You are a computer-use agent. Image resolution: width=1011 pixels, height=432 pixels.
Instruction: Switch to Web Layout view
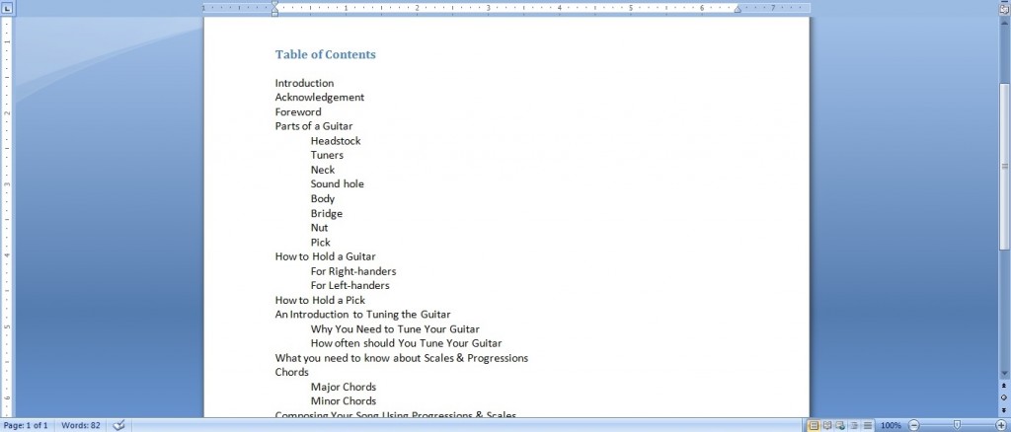click(x=838, y=425)
